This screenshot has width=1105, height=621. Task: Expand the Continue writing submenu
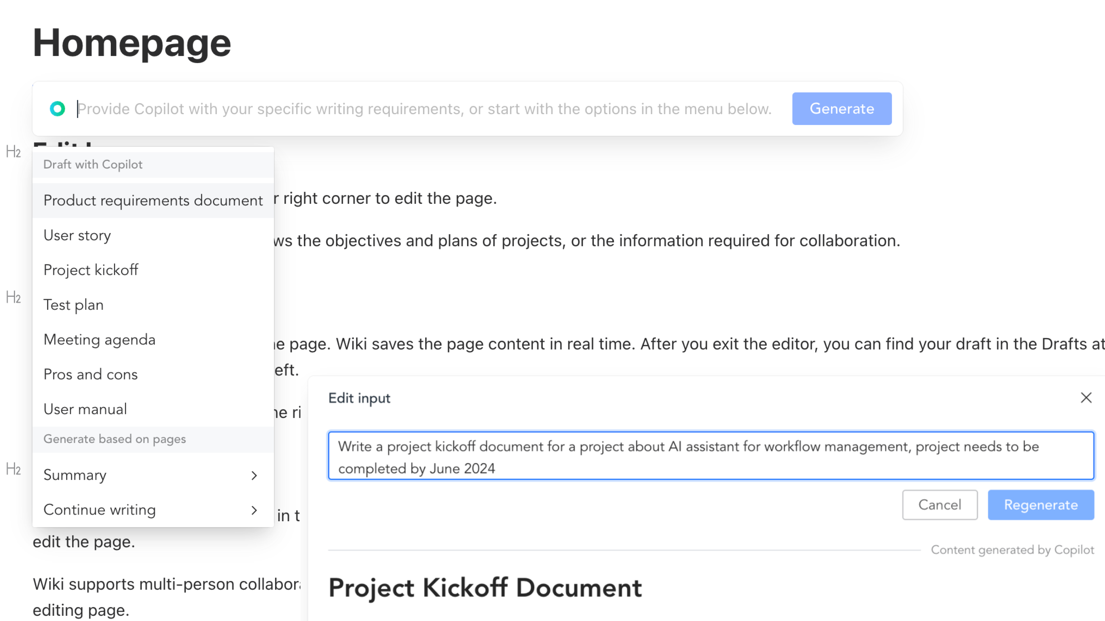click(255, 510)
